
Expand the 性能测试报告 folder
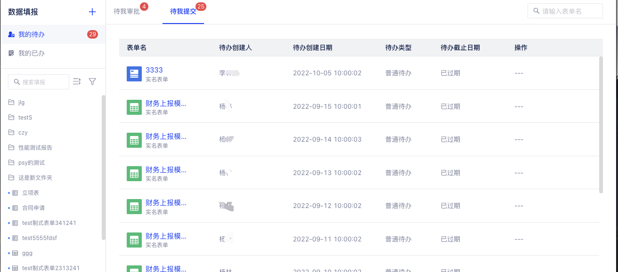[x=35, y=148]
